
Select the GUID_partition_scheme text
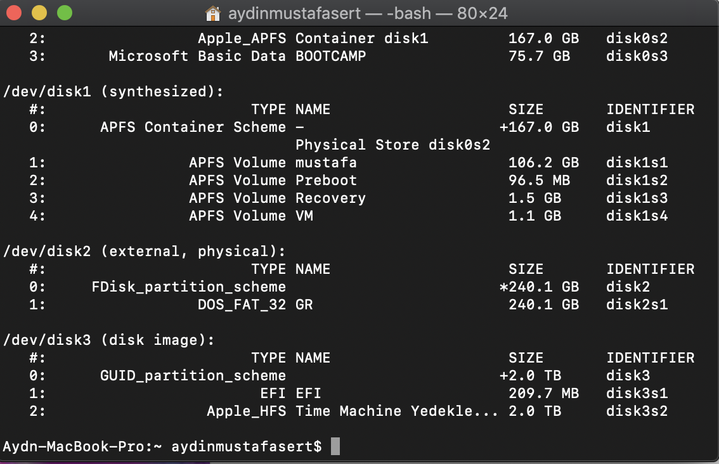193,375
